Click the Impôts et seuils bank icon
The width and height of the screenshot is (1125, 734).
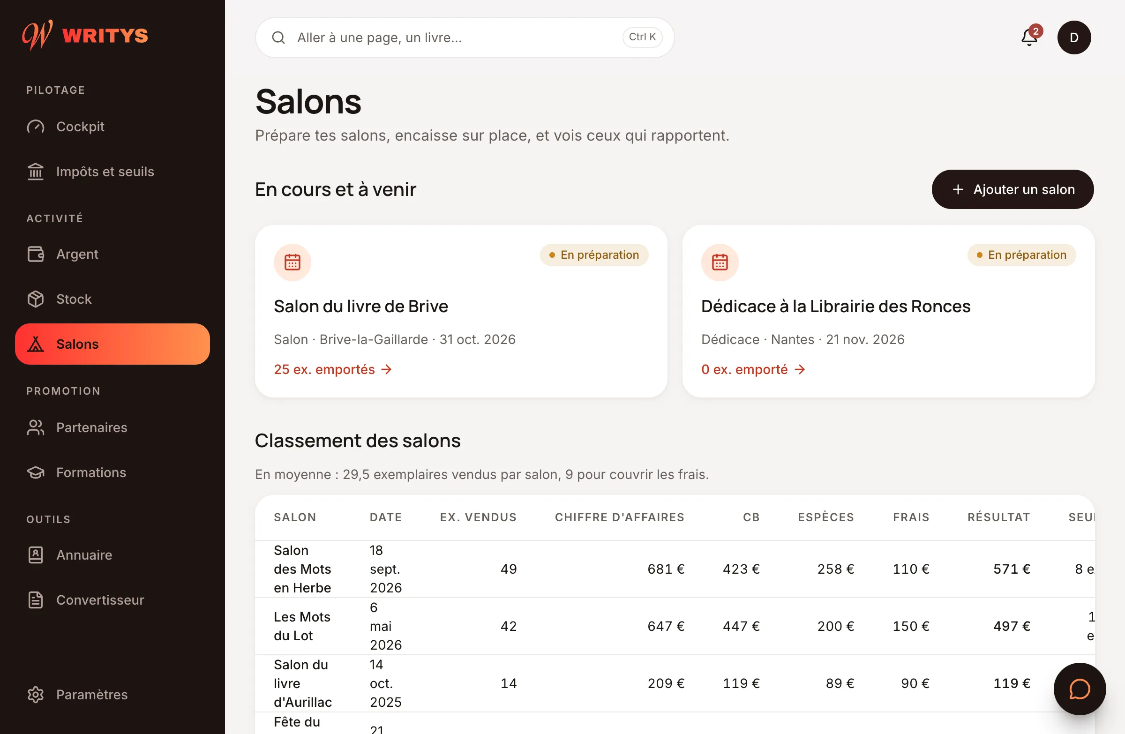tap(36, 172)
